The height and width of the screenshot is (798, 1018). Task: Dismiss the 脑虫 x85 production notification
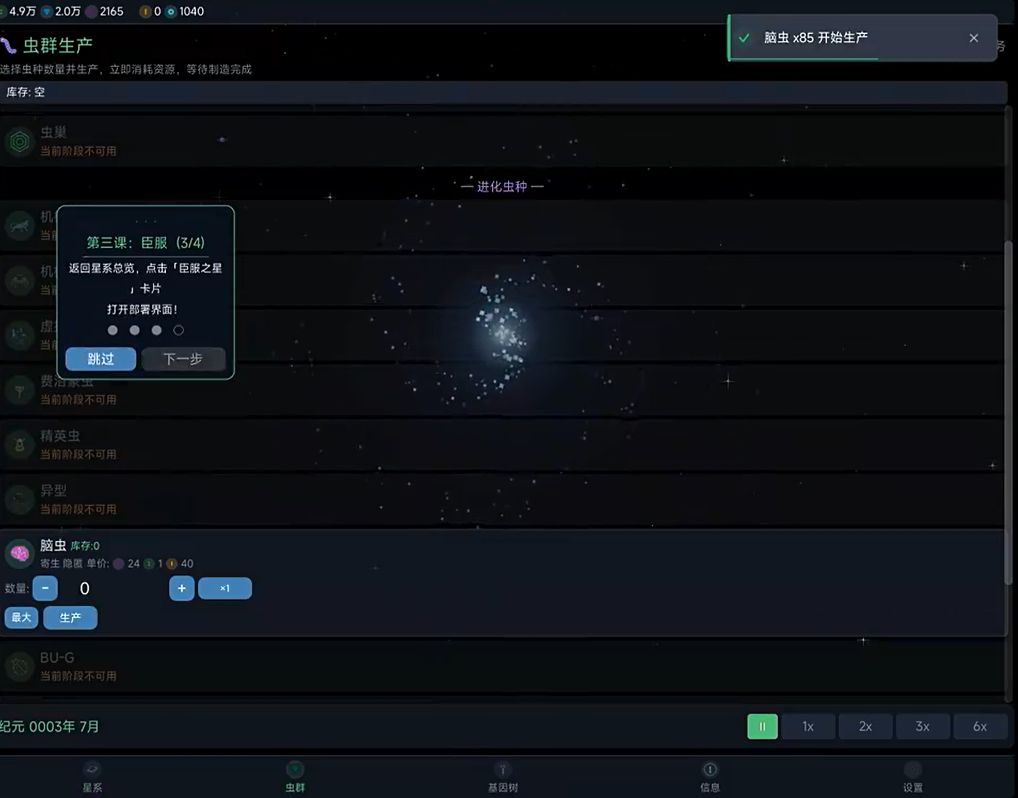click(973, 38)
